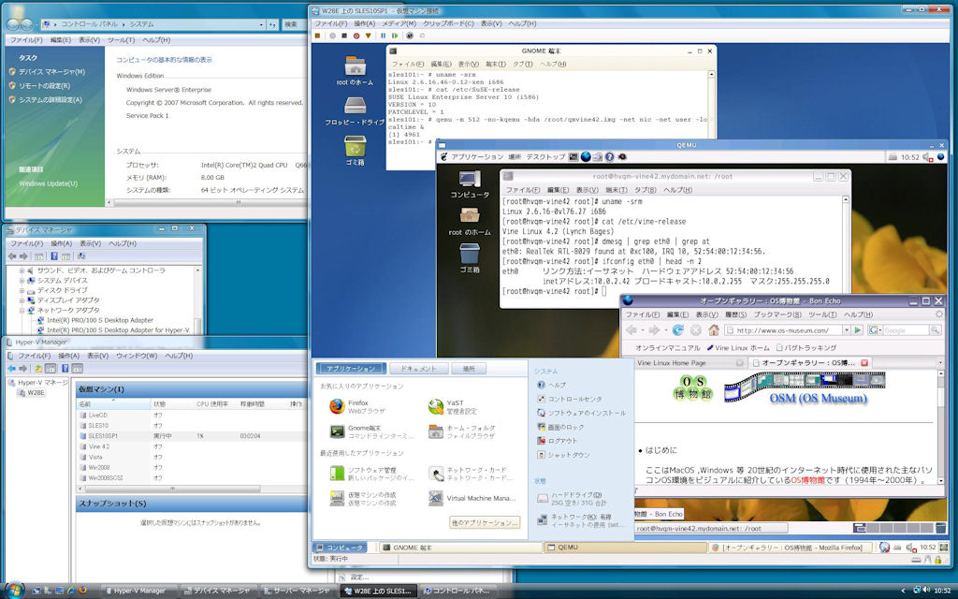Select SLES10SP1 row in virtual machines list

tap(191, 436)
